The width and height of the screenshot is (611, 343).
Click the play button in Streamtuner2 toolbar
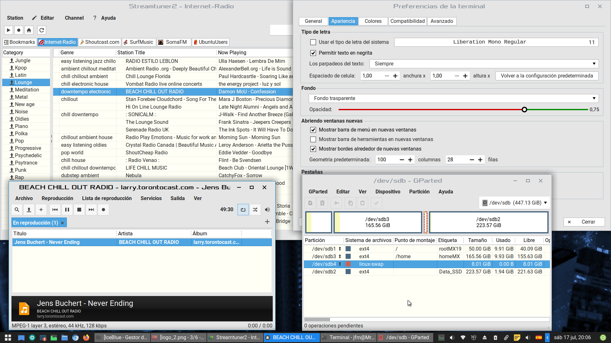click(9, 30)
